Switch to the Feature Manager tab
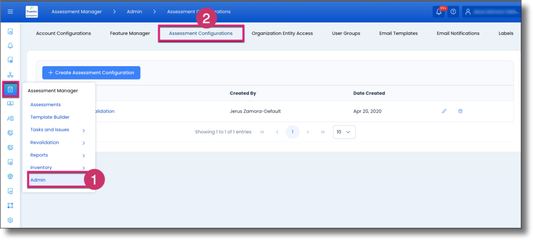This screenshot has width=533, height=240. [130, 33]
